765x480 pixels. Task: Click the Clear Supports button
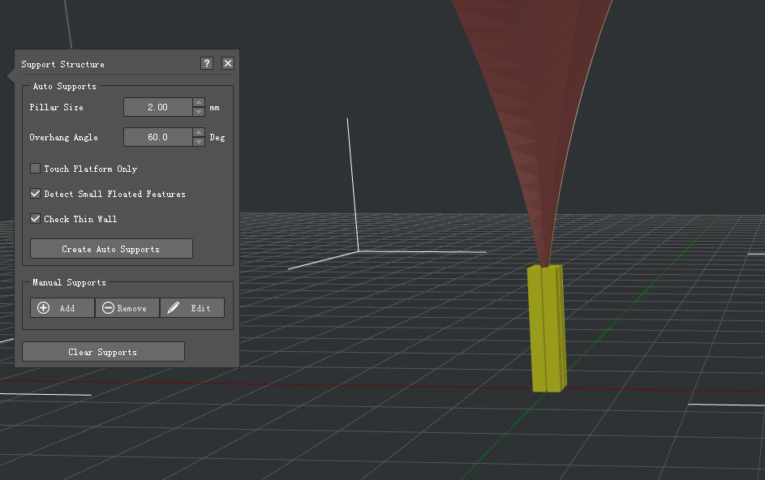103,351
